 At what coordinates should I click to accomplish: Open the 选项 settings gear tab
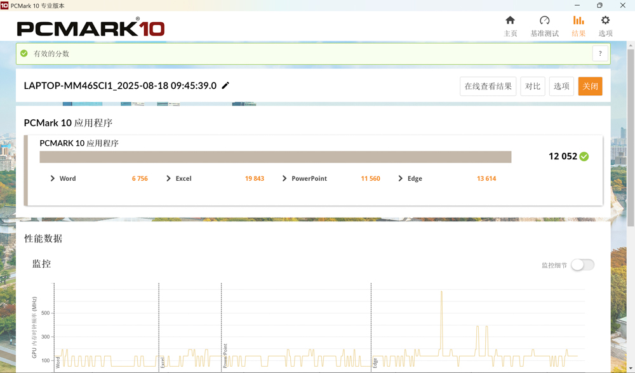(605, 26)
